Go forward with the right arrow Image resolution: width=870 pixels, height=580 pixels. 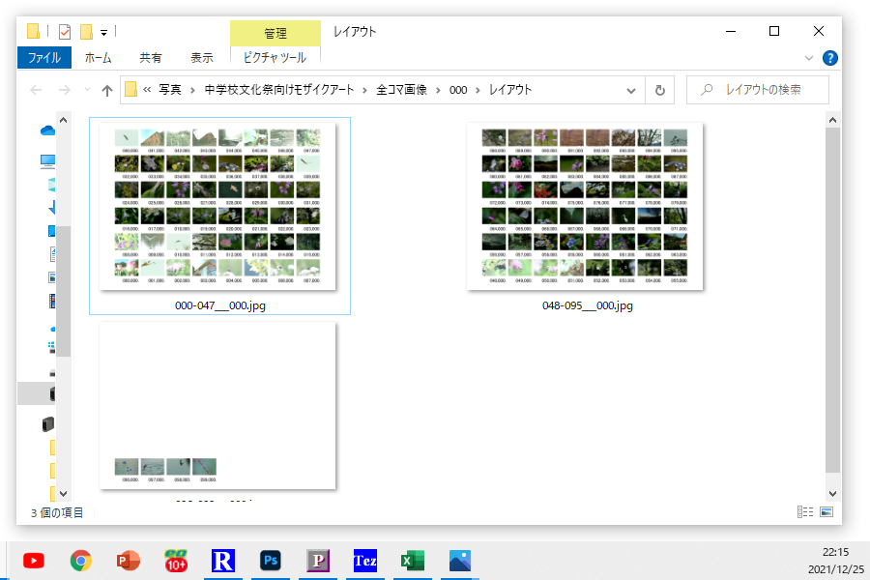coord(65,90)
